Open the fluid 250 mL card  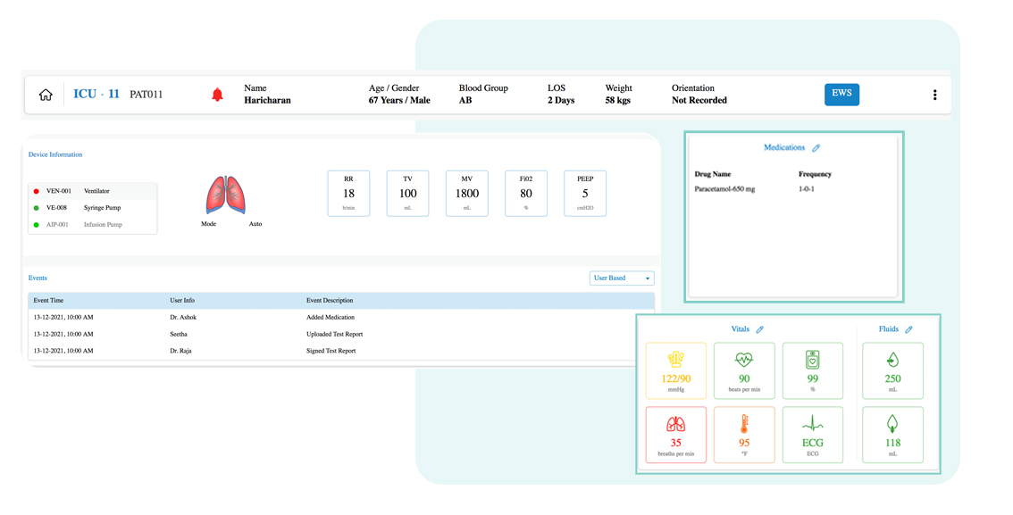[x=892, y=371]
